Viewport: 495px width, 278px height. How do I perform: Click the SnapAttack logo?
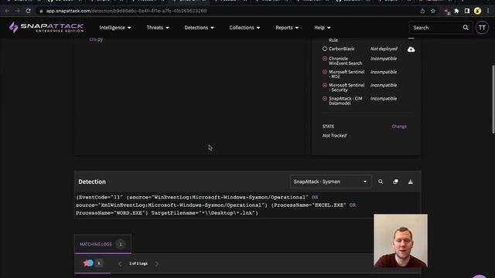46,28
